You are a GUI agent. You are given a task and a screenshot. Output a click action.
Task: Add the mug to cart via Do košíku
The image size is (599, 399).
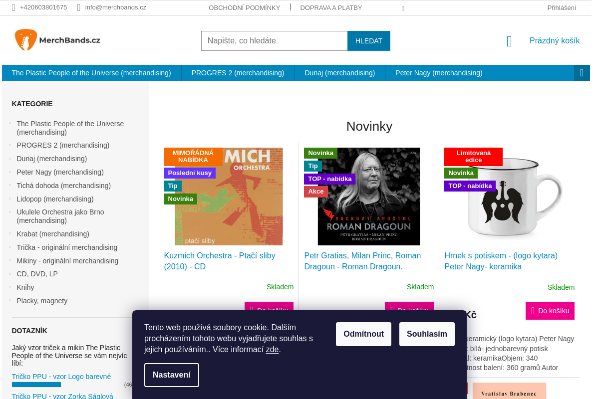[550, 311]
